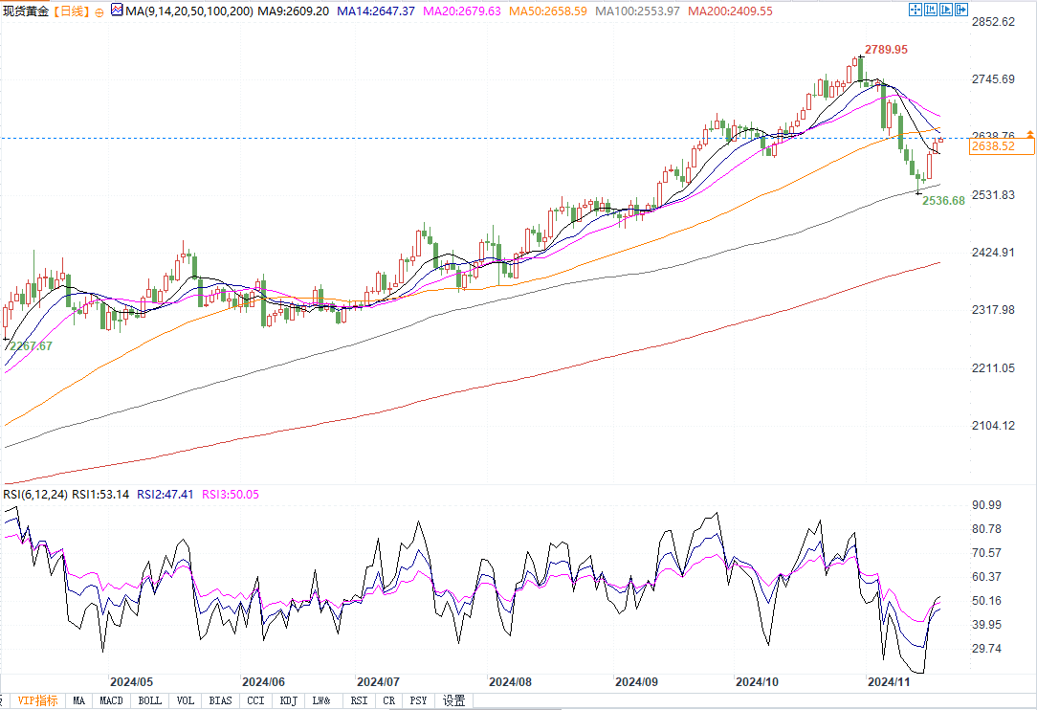This screenshot has height=710, width=1037.
Task: Click the exit arrow icon in chart toolbar
Action: [x=962, y=10]
